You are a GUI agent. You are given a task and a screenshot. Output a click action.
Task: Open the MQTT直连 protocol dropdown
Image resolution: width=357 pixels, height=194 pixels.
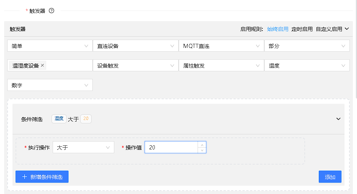(x=221, y=46)
